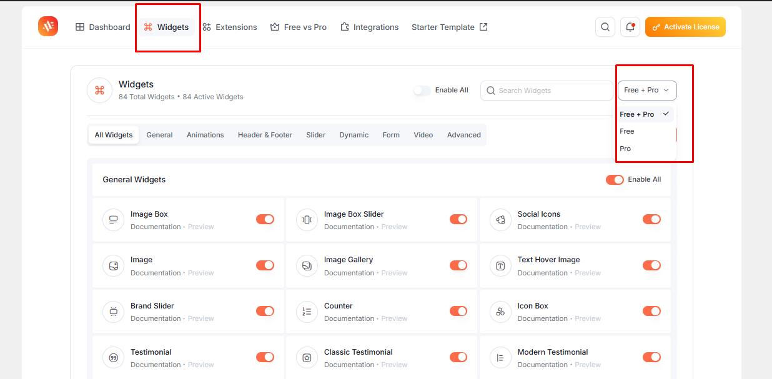Switch to the General tab
772x379 pixels.
pyautogui.click(x=160, y=135)
